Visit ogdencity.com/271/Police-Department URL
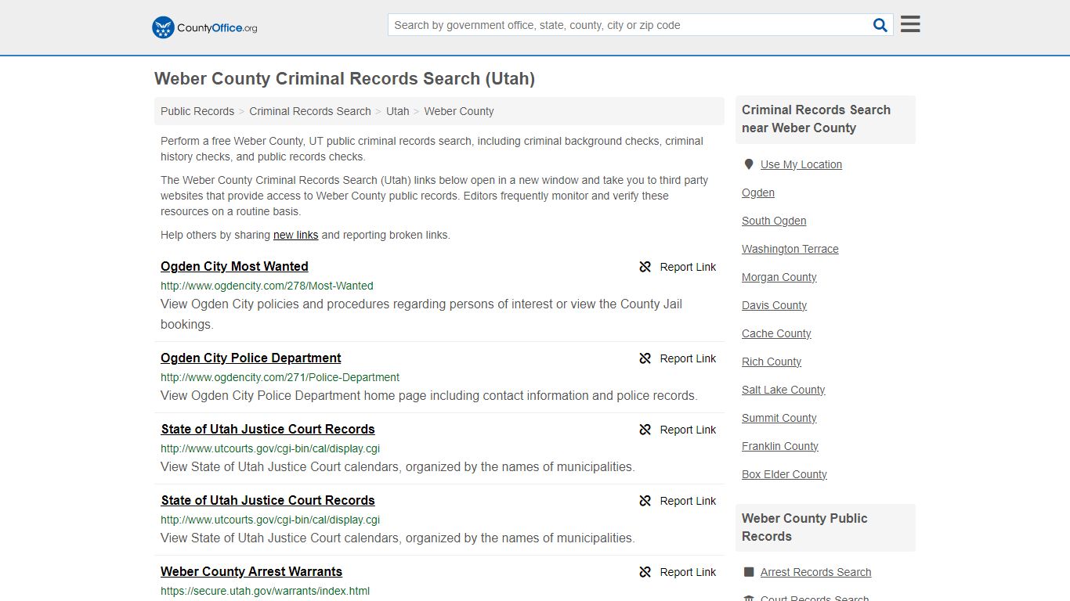The height and width of the screenshot is (601, 1070). click(280, 377)
